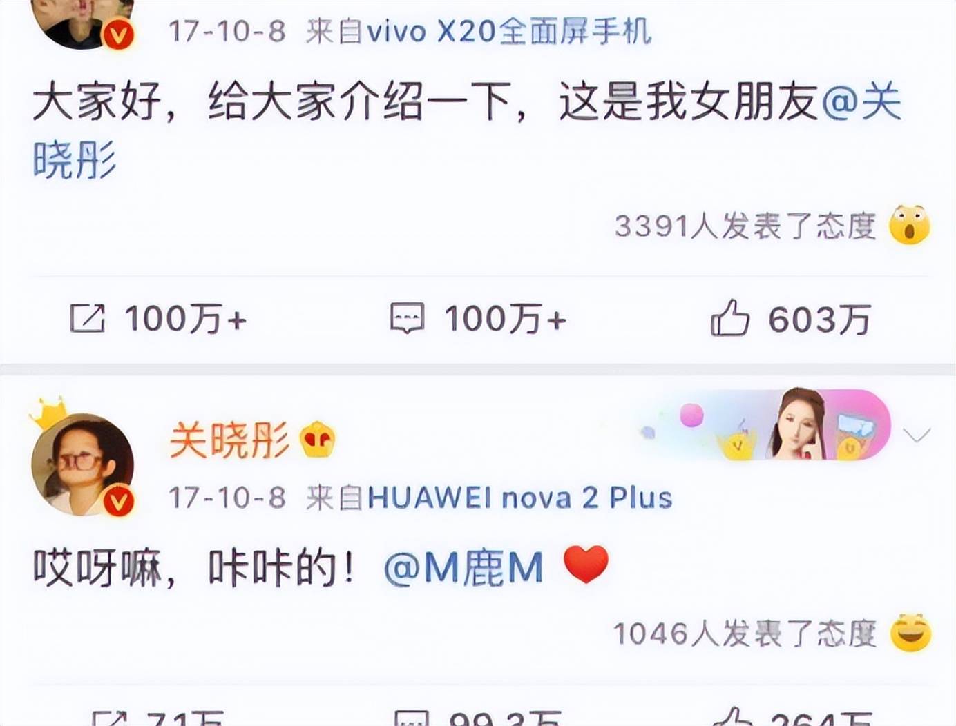Open 关晓彤 profile avatar photo
The height and width of the screenshot is (726, 956).
[x=82, y=464]
